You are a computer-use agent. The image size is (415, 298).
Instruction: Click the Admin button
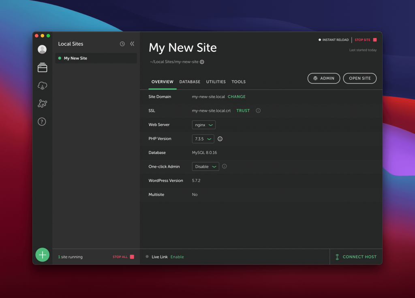click(x=324, y=78)
